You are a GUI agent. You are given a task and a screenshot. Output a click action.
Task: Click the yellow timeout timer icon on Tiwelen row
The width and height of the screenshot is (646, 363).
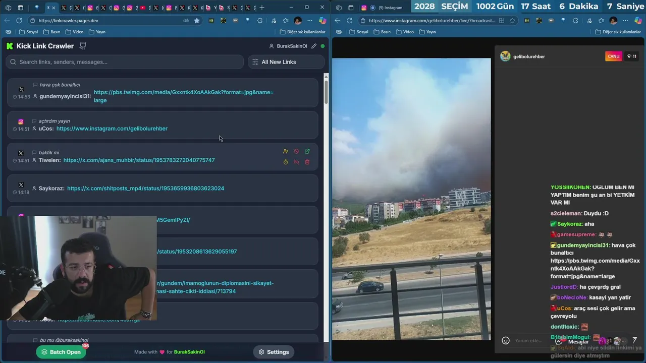[x=286, y=162]
